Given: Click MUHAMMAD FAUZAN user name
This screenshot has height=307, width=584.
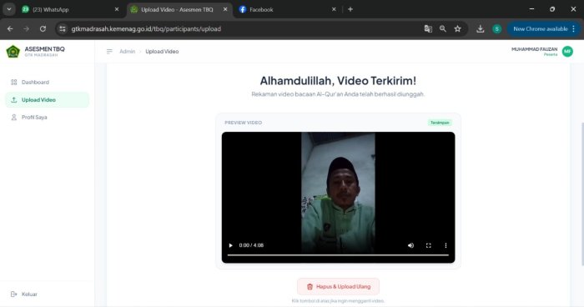Looking at the screenshot, I should (x=534, y=49).
